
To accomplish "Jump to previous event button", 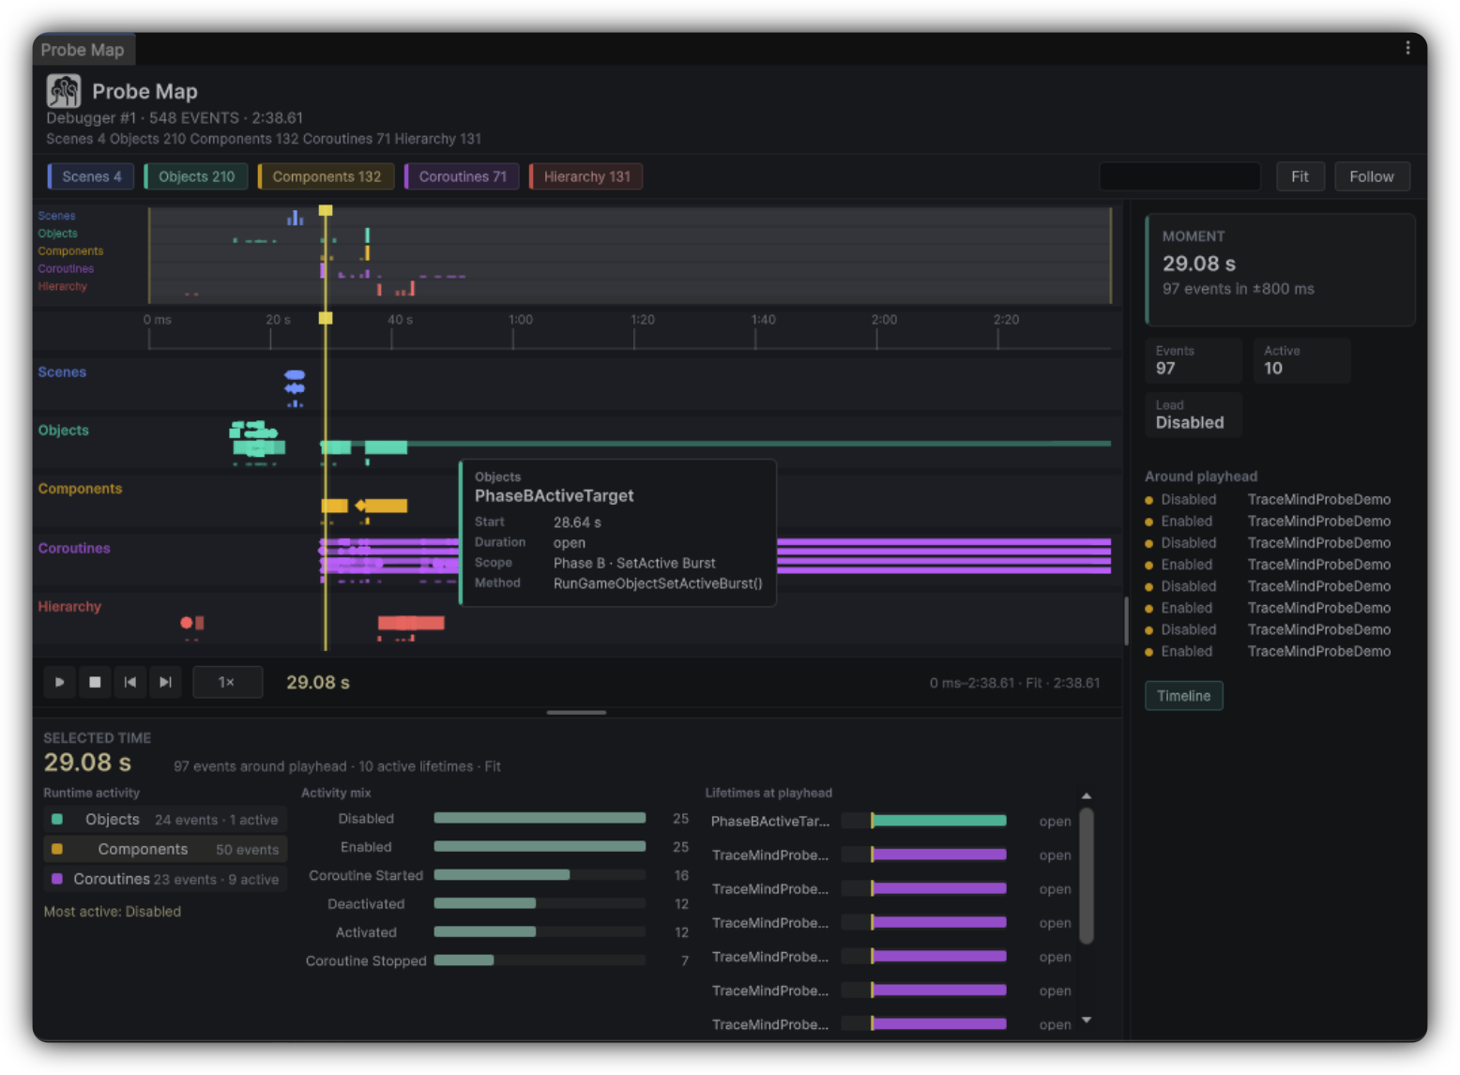I will pyautogui.click(x=130, y=682).
